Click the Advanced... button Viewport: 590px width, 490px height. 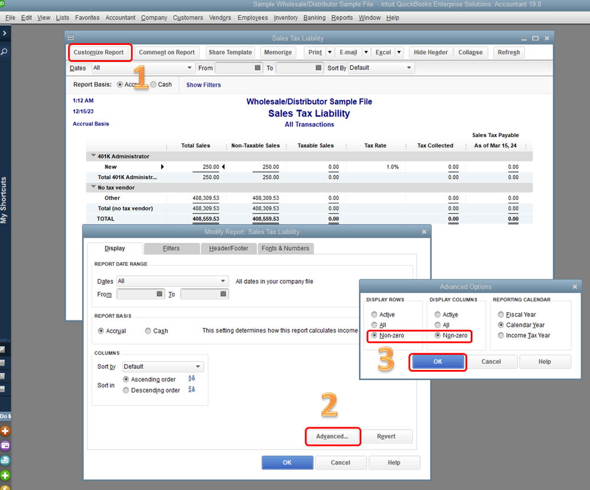[333, 437]
